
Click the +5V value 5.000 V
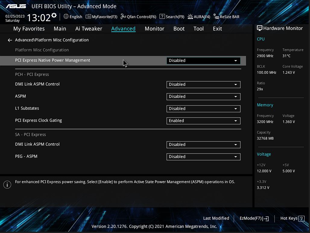(x=289, y=171)
